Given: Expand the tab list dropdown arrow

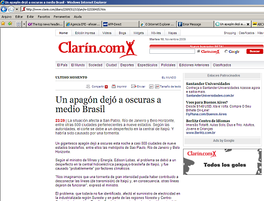Looking at the screenshot, I should (x=24, y=24).
